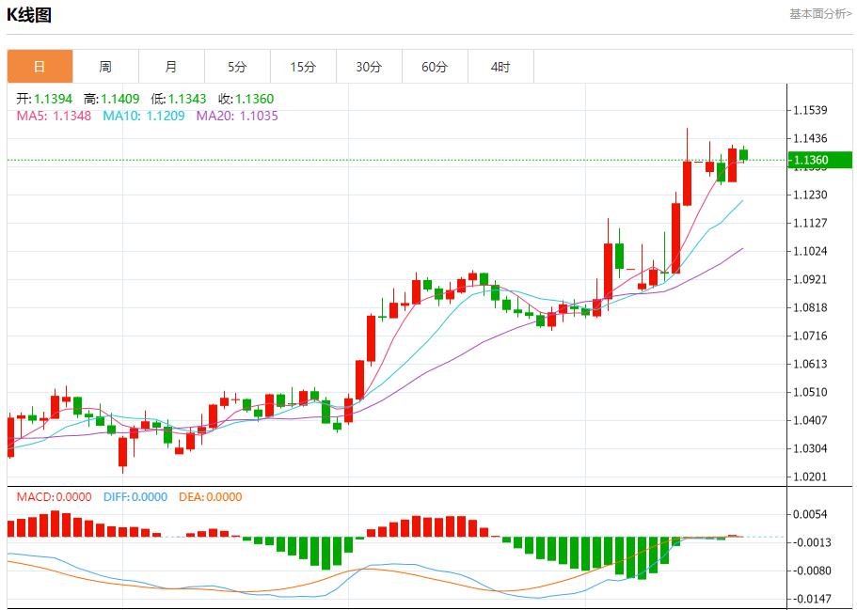Select the 5分 interval tab

(x=236, y=66)
